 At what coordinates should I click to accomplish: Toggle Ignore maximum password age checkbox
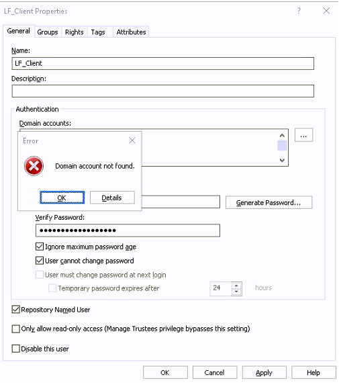[40, 247]
